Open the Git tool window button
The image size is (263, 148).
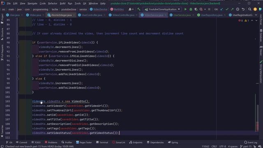tap(9, 142)
